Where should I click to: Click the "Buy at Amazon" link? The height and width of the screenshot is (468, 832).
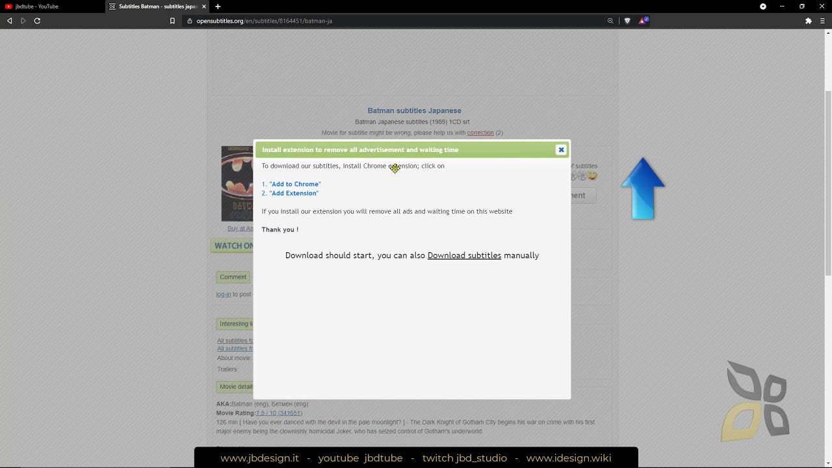pyautogui.click(x=240, y=229)
